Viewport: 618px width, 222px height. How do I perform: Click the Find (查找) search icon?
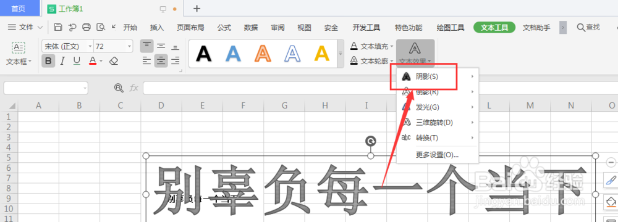click(581, 27)
